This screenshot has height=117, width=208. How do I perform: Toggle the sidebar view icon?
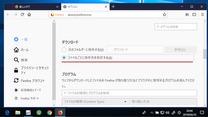[194, 15]
